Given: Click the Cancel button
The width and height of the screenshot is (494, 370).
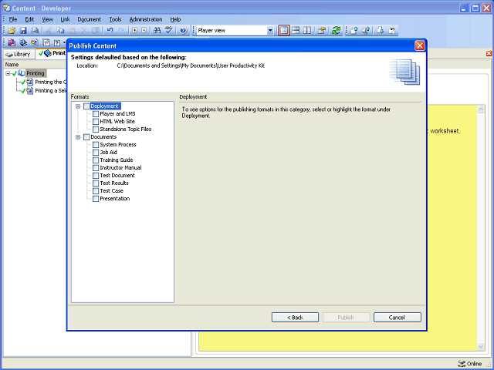Looking at the screenshot, I should [x=397, y=318].
